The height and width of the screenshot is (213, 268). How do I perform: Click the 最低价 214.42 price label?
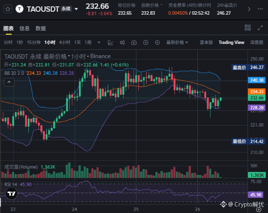[249, 141]
